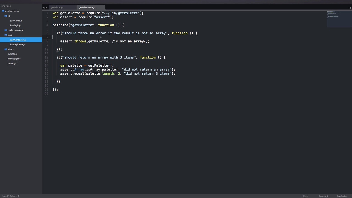Open server.js from the sidebar
The width and height of the screenshot is (352, 198).
12,64
